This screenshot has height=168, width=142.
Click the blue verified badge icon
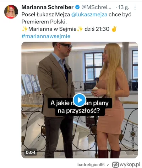click(x=77, y=7)
